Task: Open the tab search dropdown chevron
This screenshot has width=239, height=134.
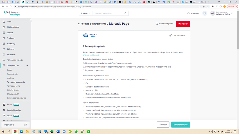Action: pos(219,2)
